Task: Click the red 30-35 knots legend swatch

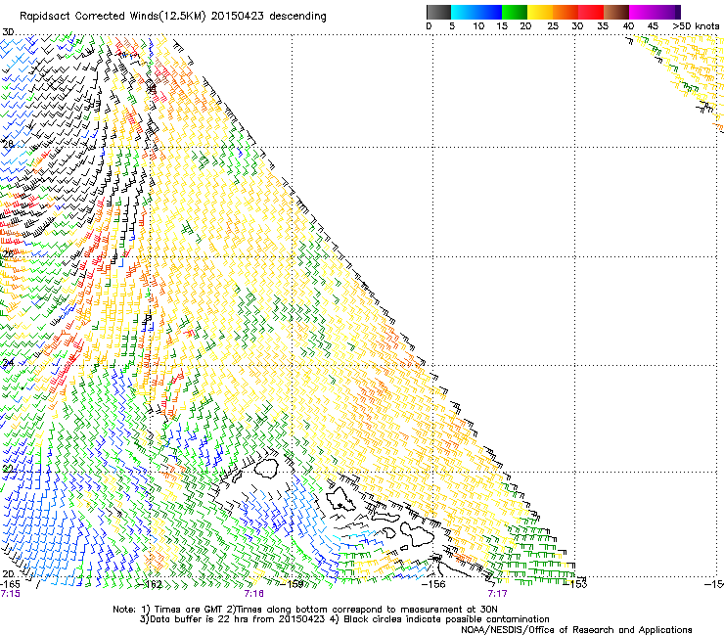Action: tap(591, 12)
